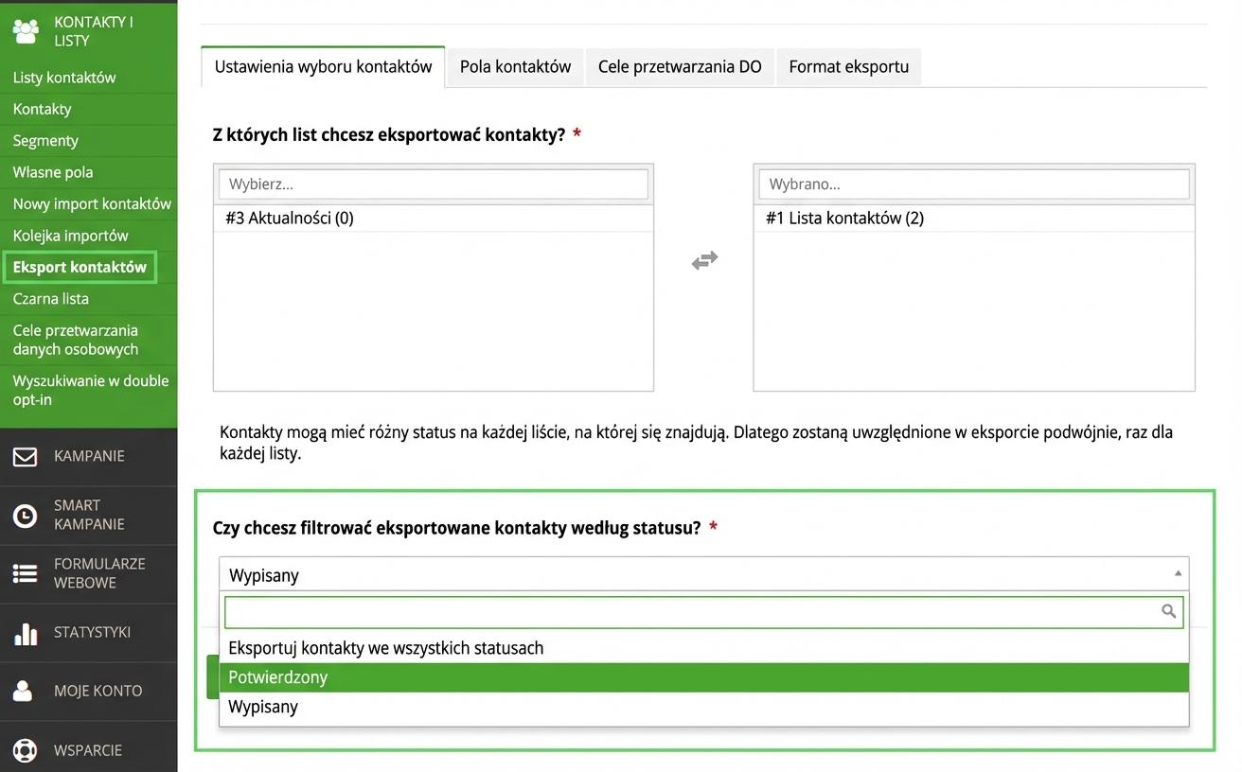This screenshot has width=1242, height=772.
Task: Click the Smart Kampanie clock icon
Action: point(26,516)
